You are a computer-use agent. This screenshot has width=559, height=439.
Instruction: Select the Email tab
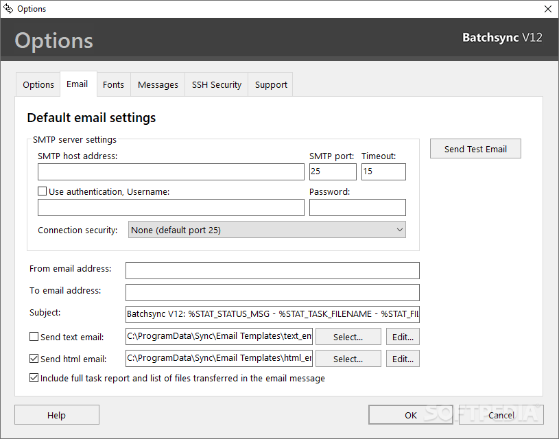click(78, 84)
